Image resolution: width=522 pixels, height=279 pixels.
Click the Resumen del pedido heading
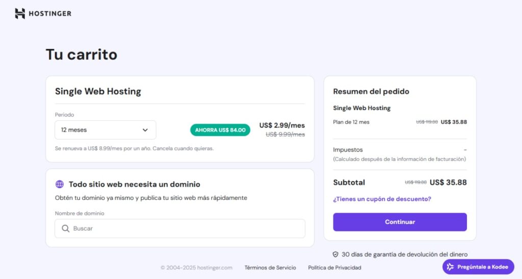point(371,91)
